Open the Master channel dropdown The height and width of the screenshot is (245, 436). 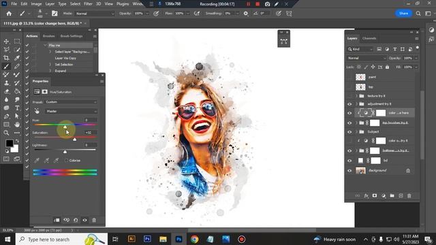(x=71, y=111)
